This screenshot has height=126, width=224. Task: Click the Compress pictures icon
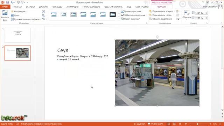click(x=43, y=12)
